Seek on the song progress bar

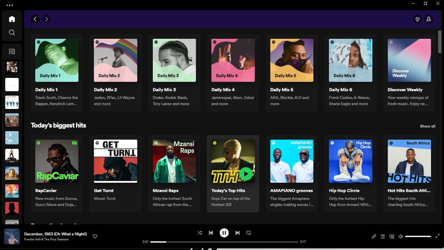pyautogui.click(x=224, y=242)
